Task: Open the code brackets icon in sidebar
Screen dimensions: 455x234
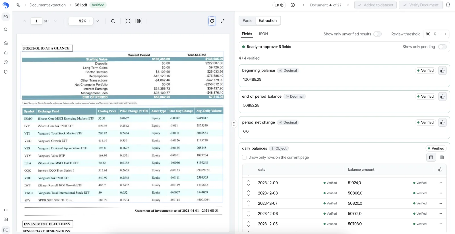Action: 6,210
